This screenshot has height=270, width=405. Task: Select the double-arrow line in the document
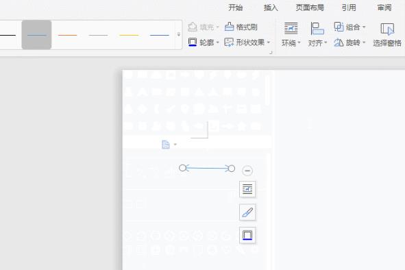207,168
